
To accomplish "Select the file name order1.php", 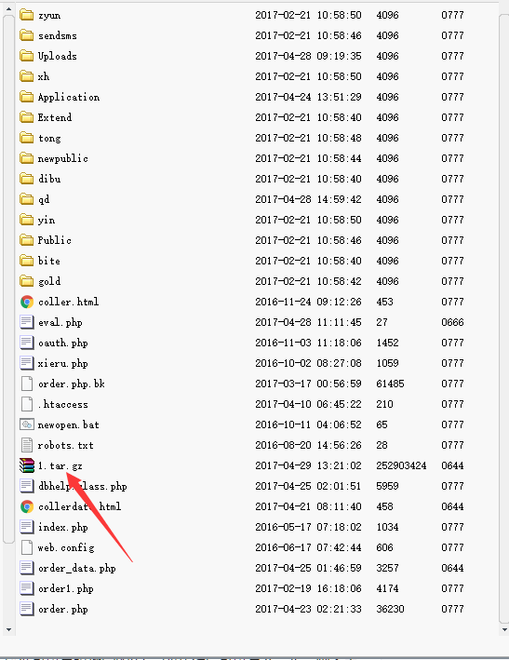I will [66, 589].
